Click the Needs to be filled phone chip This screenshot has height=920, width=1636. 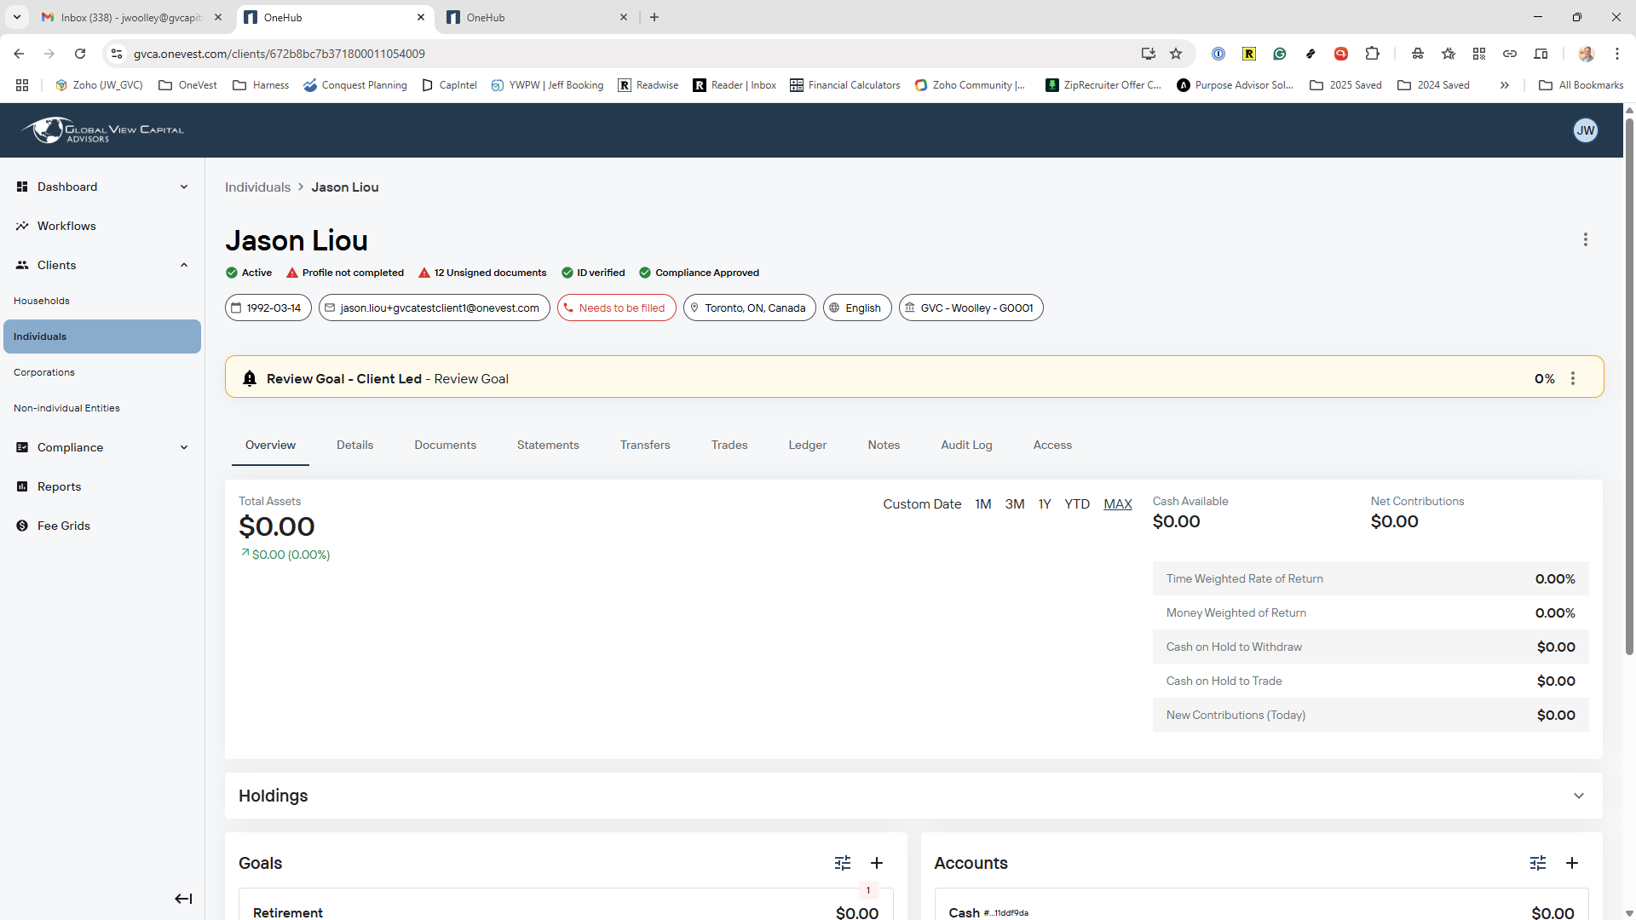point(617,308)
